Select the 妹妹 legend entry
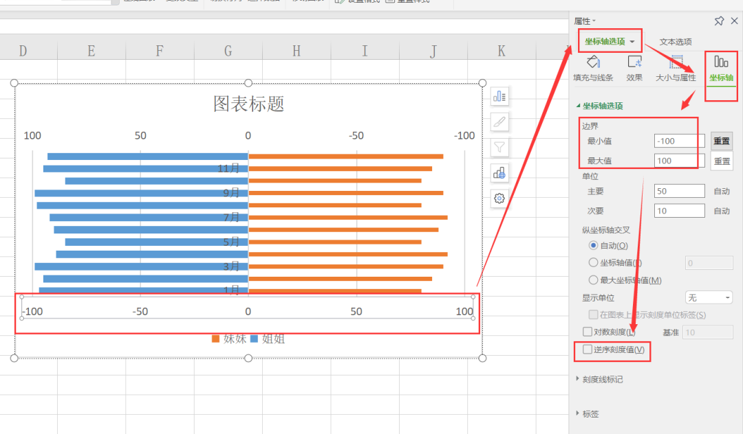743x434 pixels. click(229, 339)
